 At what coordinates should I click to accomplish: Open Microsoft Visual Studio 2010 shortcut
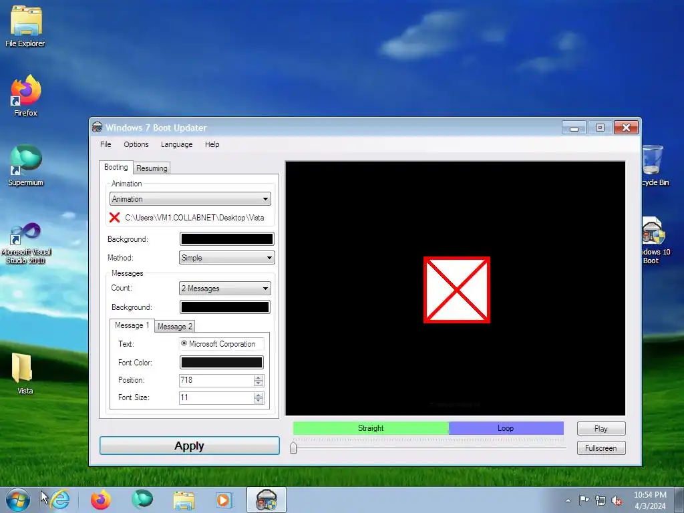(x=25, y=243)
